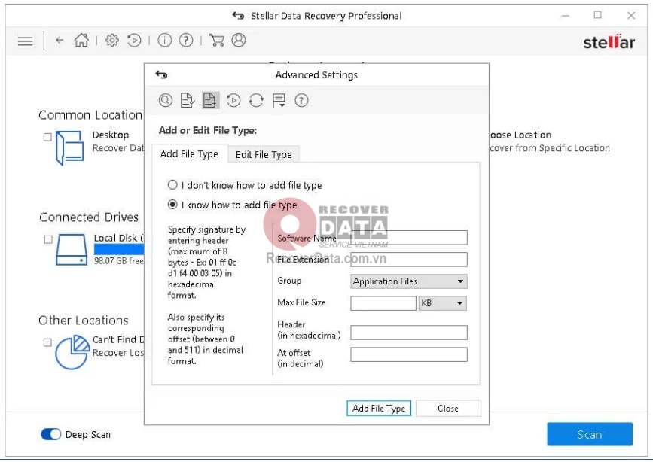Close the Stellar Data Recovery window

pos(631,15)
